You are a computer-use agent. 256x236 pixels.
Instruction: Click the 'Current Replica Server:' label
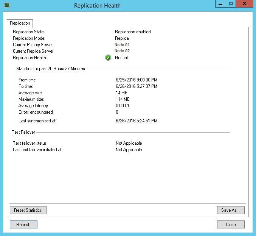click(x=34, y=51)
